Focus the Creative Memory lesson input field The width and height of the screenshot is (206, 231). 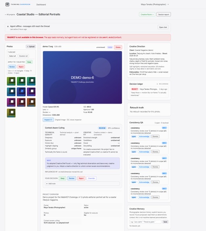pyautogui.click(x=145, y=222)
